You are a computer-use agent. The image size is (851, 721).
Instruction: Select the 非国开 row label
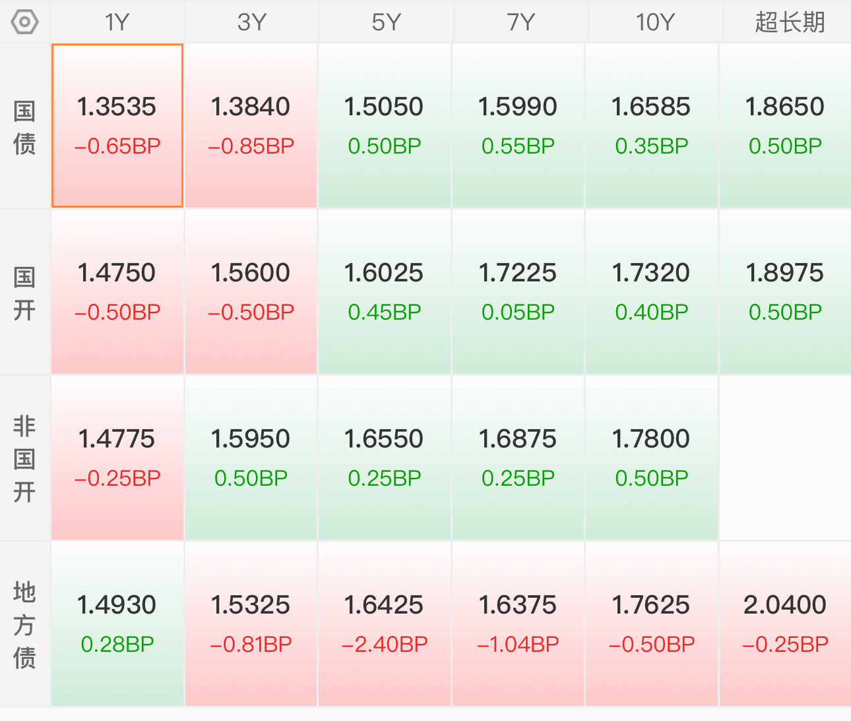tap(24, 458)
